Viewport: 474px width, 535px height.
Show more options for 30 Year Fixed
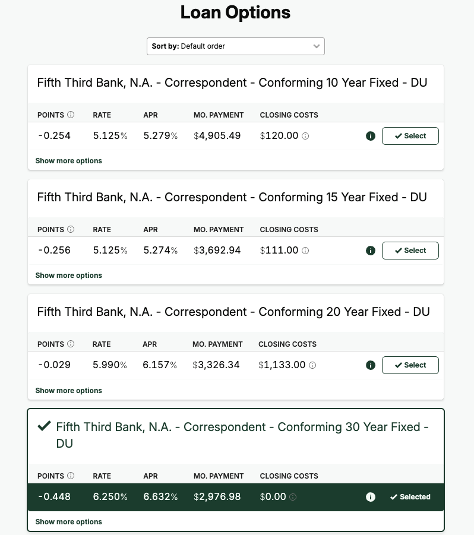(x=68, y=522)
